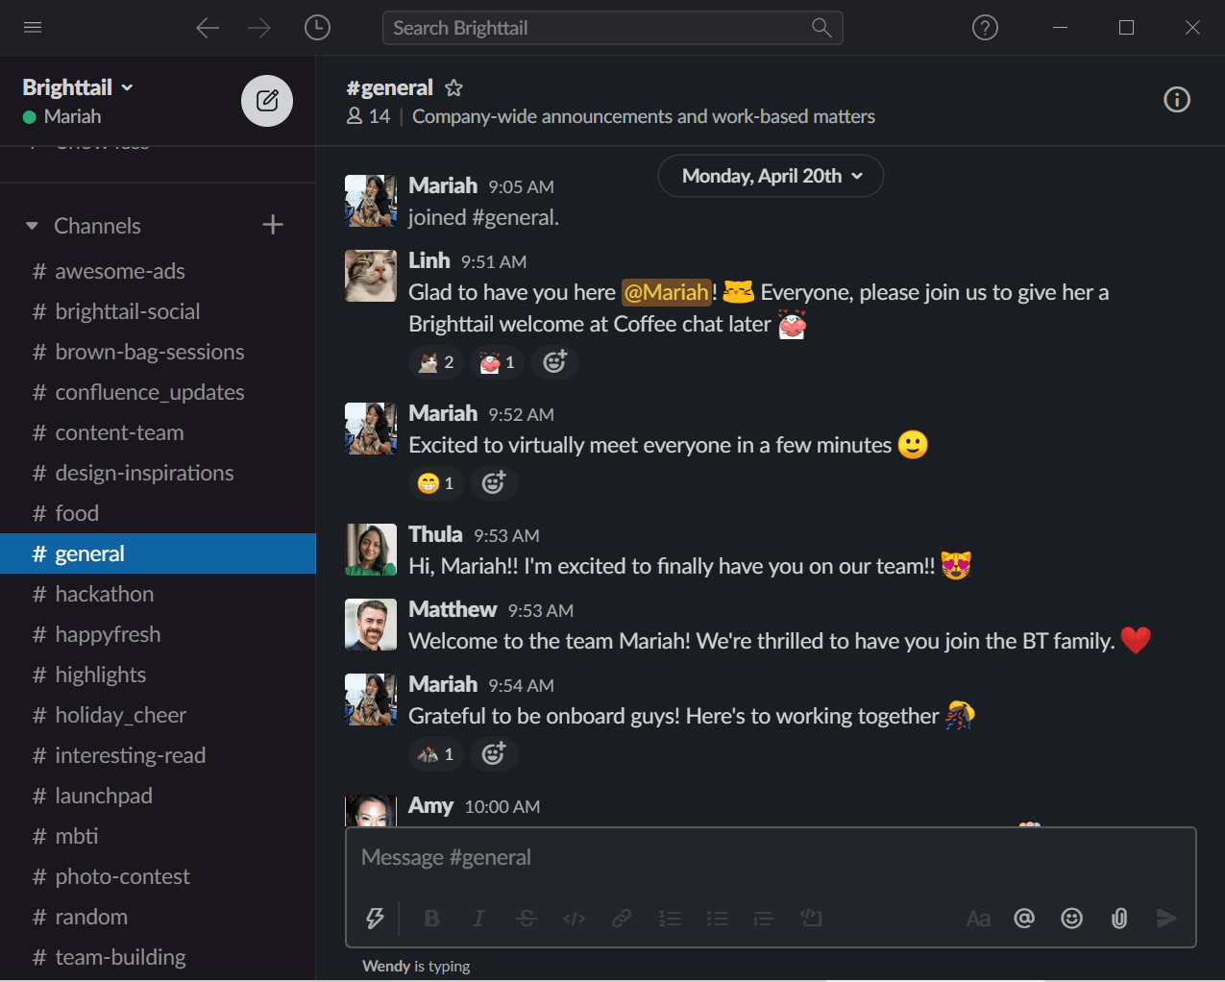
Task: View channel details with the info icon
Action: point(1177,99)
